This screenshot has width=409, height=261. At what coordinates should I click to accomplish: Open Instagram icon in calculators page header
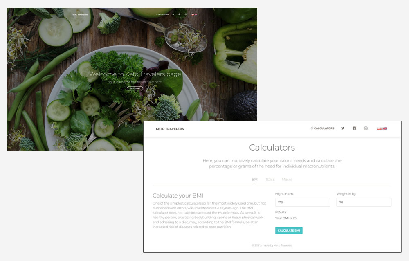366,128
